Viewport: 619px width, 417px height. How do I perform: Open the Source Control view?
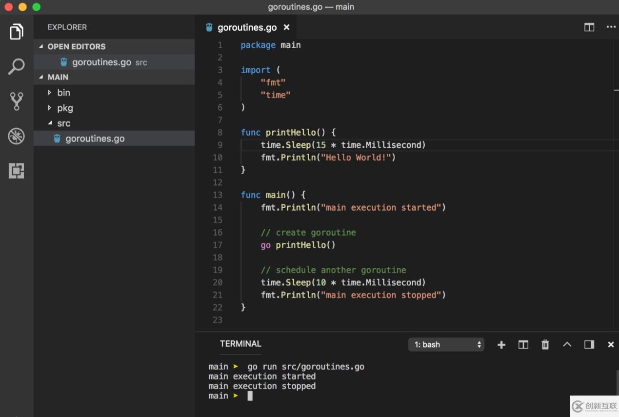pos(17,101)
